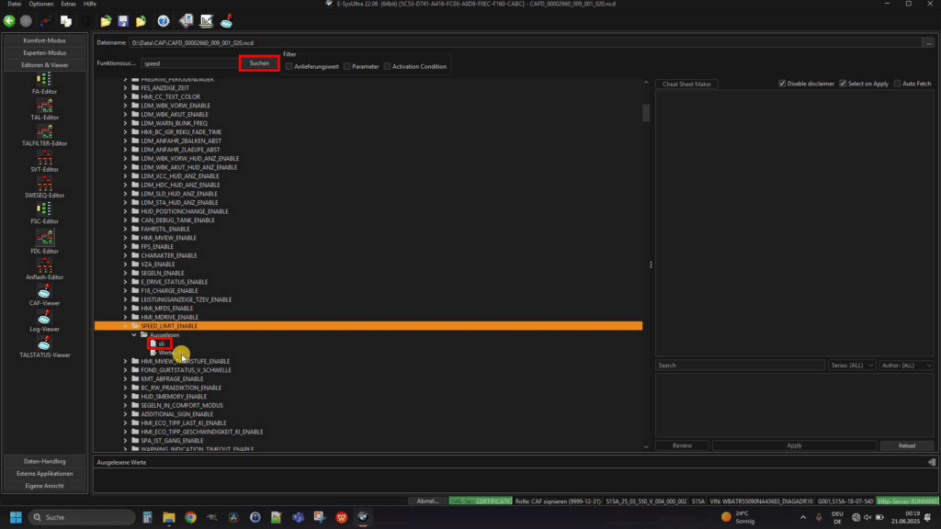Enable the Auto Fetch checkbox
Screen dimensions: 941x529
point(897,84)
